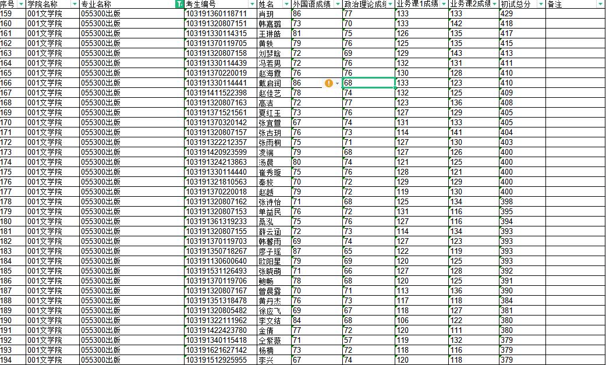Open the 外国语成绩 column filter dropdown
This screenshot has width=606, height=365.
[338, 4]
